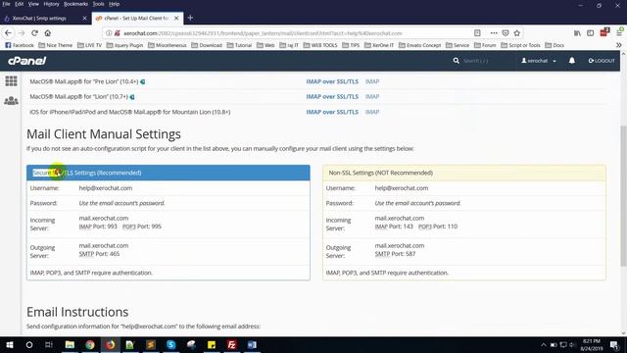Click plain IMAP link for iOS devices
Viewport: 627px width, 353px height.
point(372,112)
